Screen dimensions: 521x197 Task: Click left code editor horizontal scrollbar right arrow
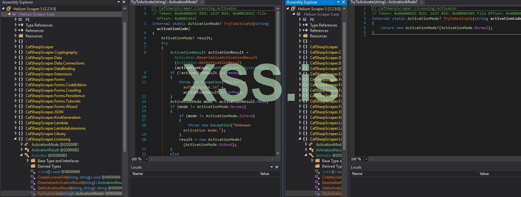(272, 159)
